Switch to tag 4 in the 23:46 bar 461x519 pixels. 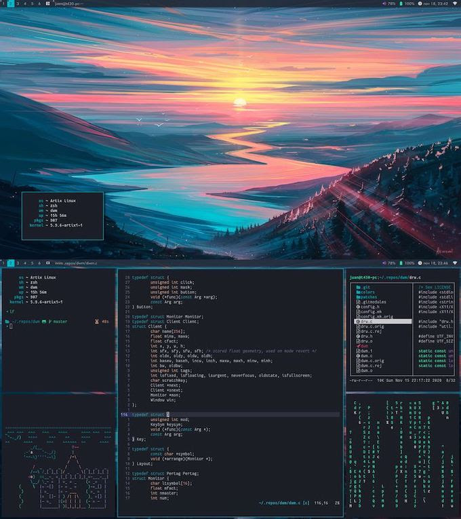coord(25,263)
